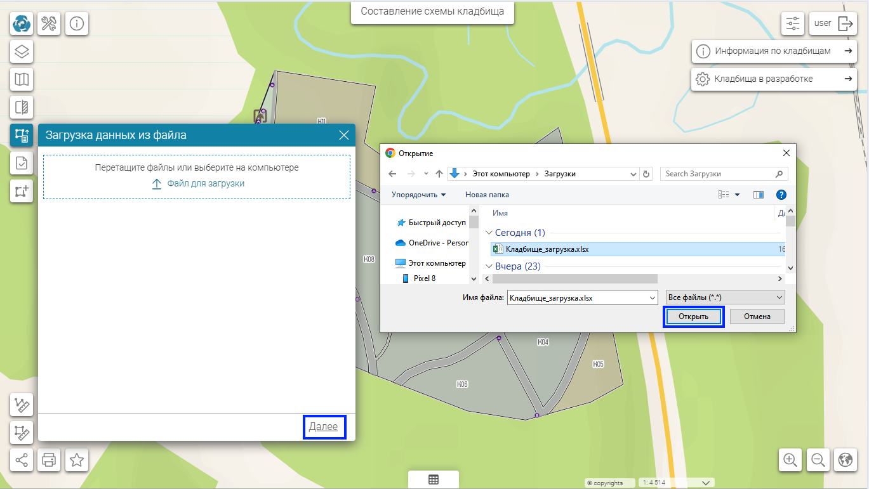Open the layers panel icon

pyautogui.click(x=22, y=51)
